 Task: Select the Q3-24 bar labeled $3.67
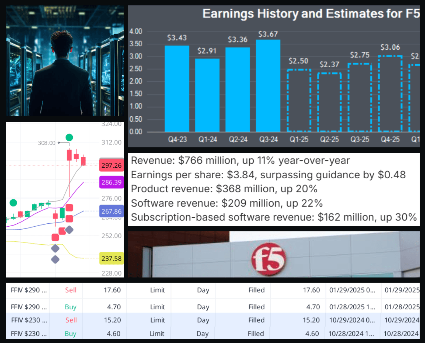268,86
